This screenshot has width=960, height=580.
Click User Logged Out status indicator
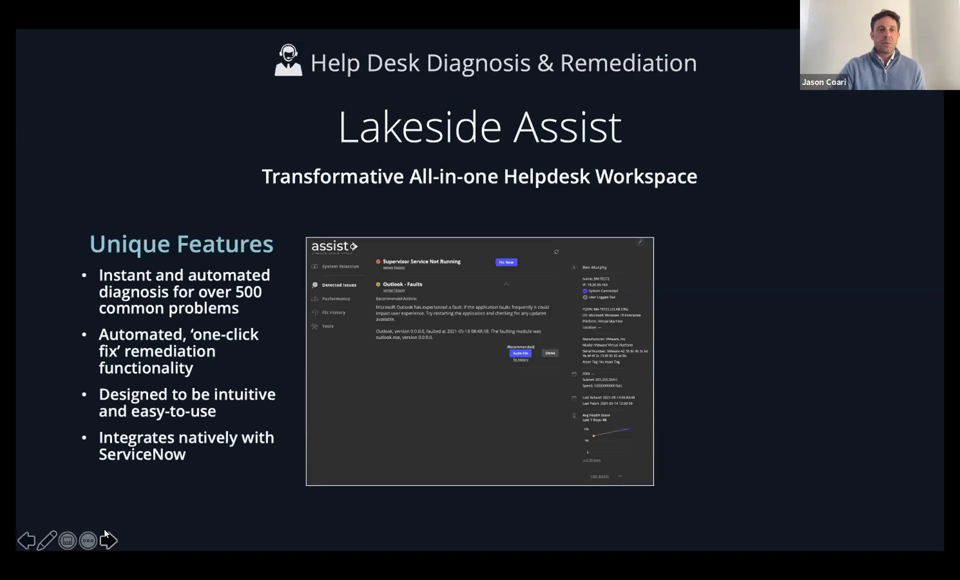click(x=585, y=297)
